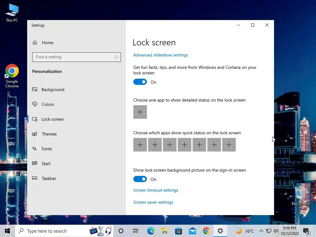Image resolution: width=316 pixels, height=237 pixels.
Task: Click the fifth quick status plus button
Action: [199, 145]
